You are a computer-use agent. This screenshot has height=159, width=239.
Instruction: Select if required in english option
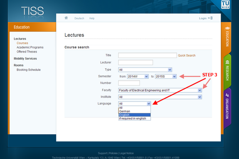point(135,118)
